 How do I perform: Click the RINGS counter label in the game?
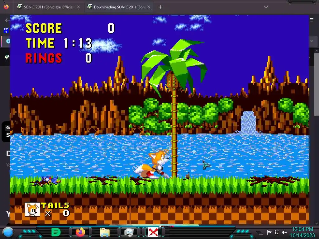(x=44, y=58)
